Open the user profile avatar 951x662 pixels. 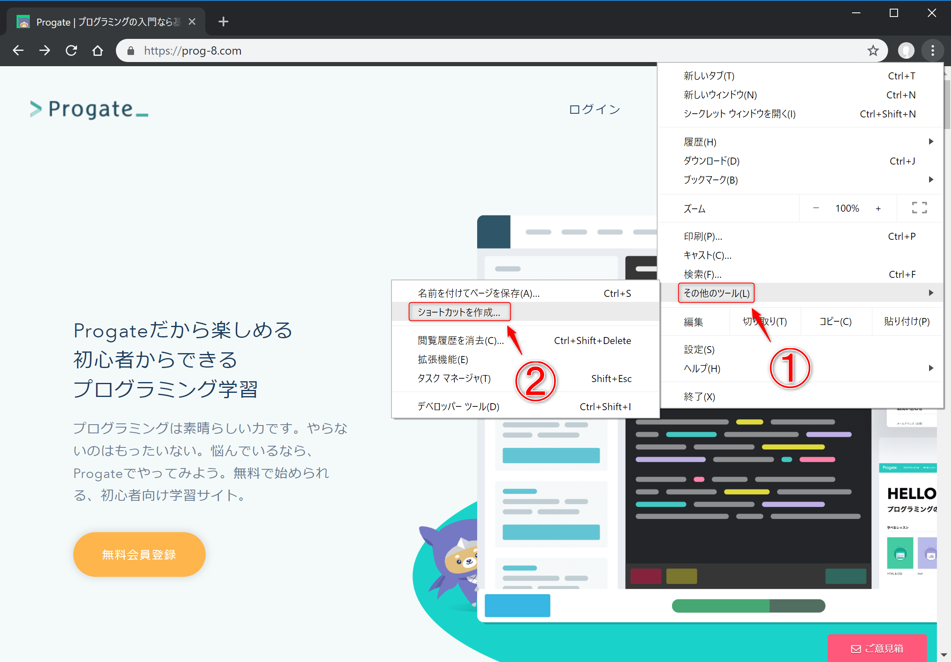pos(906,50)
